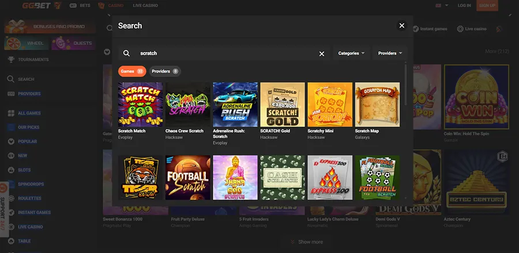Open Adrenaline Rush Scratch game thumbnail
The height and width of the screenshot is (253, 519).
pyautogui.click(x=235, y=105)
